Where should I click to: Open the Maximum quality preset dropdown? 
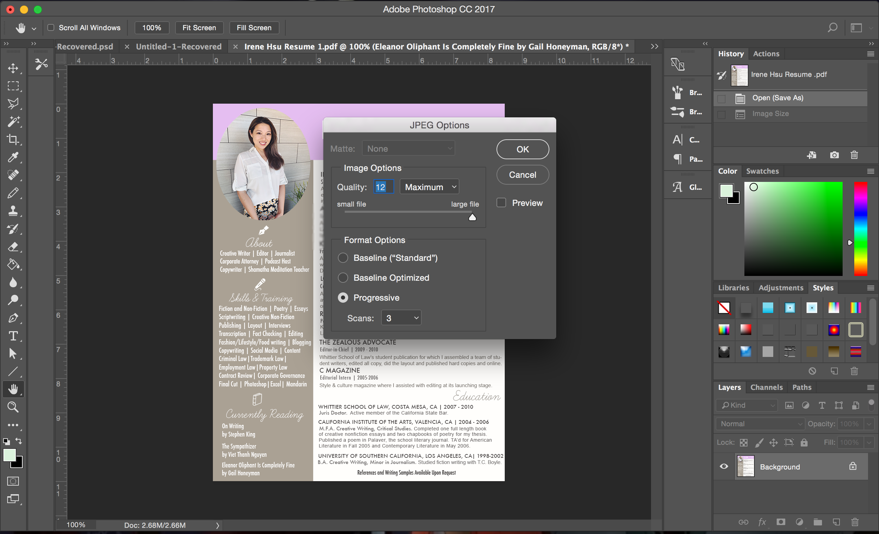(430, 187)
